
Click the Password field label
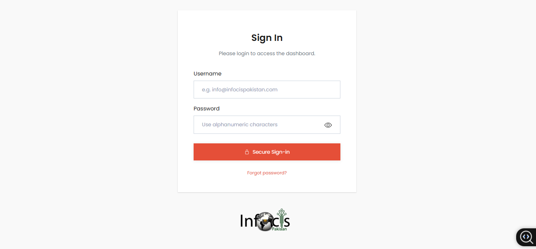[206, 108]
